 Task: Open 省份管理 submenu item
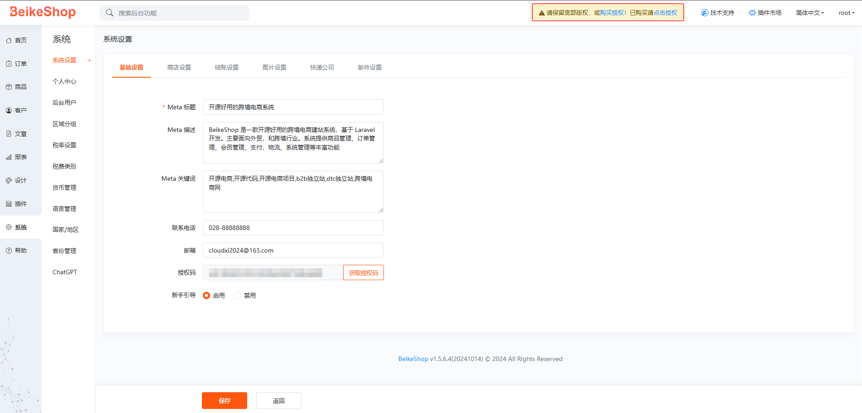click(x=64, y=251)
